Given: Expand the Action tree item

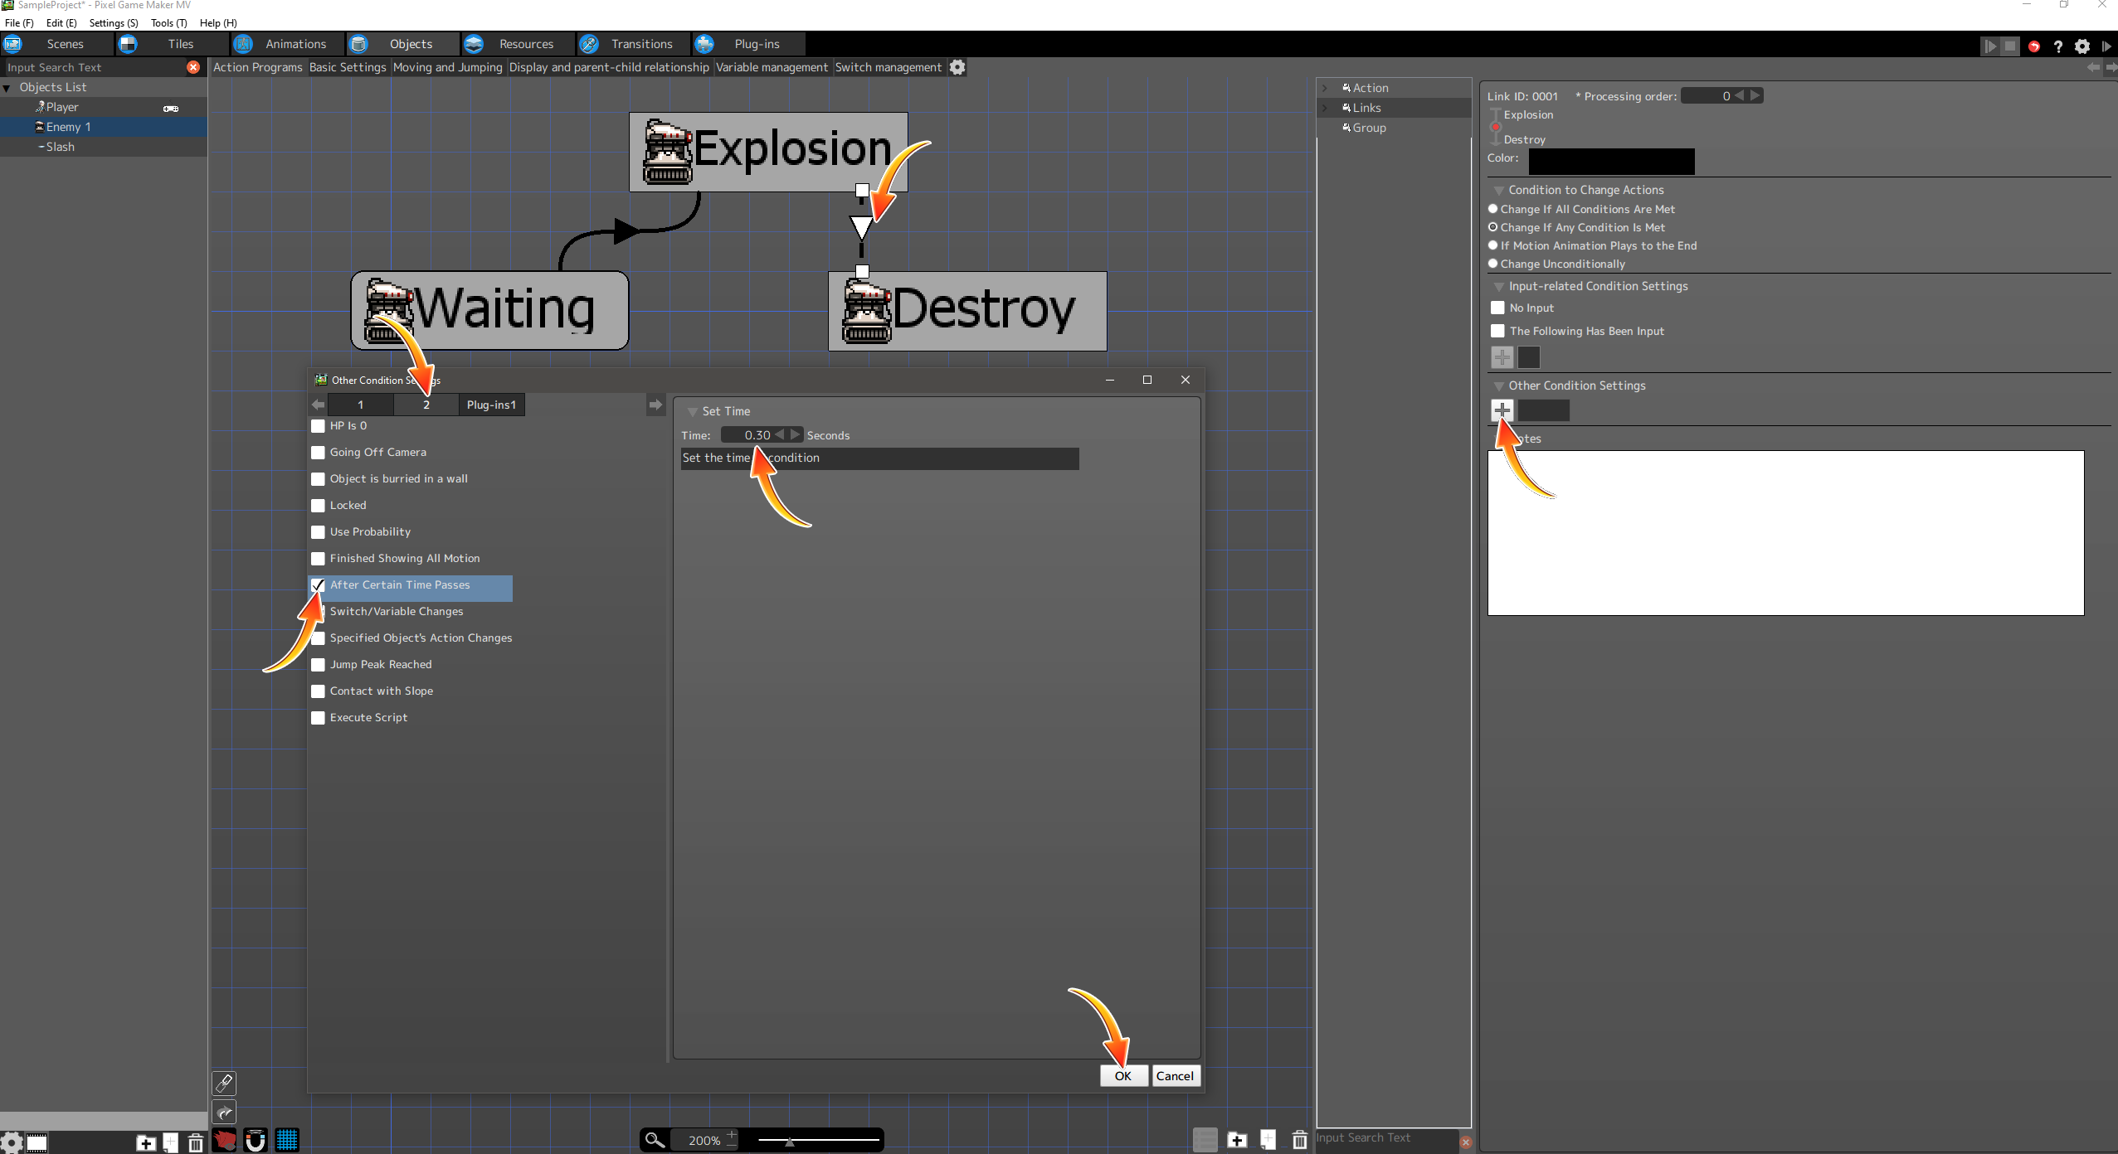Looking at the screenshot, I should tap(1325, 88).
